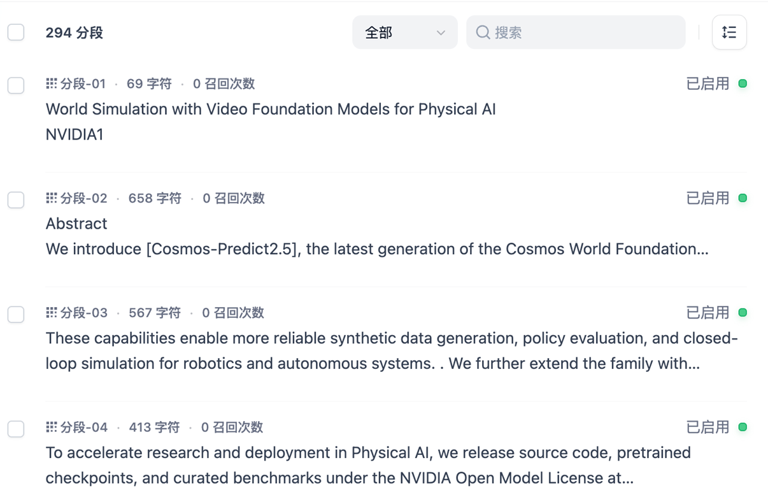Image resolution: width=768 pixels, height=495 pixels.
Task: Click the 搜索 search input field
Action: (x=586, y=32)
